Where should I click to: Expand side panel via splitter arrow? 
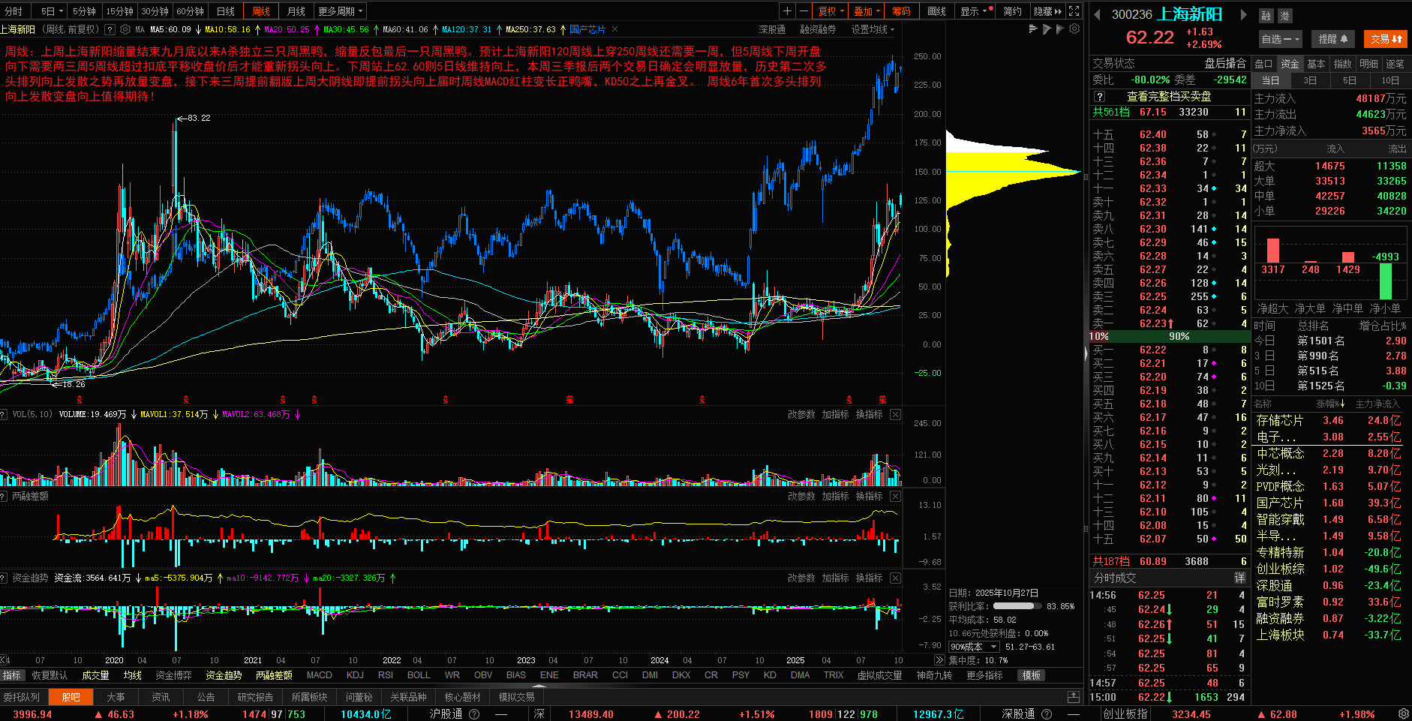1086,354
